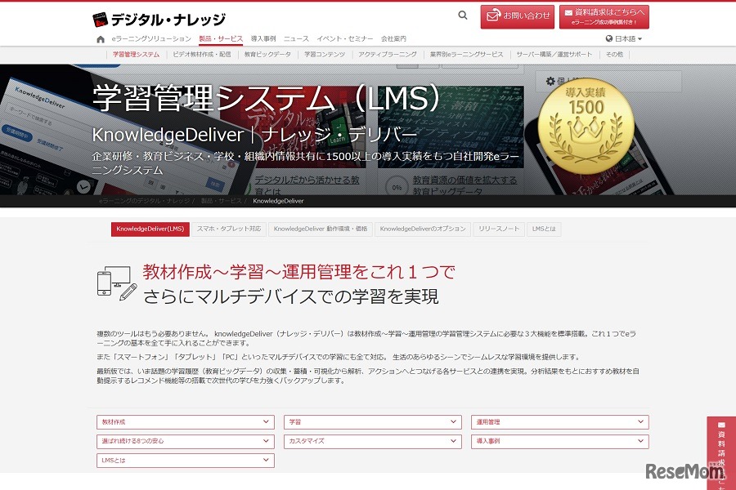Expand the 選ばれ続ける8つの安心 section
The width and height of the screenshot is (736, 490).
tap(184, 441)
